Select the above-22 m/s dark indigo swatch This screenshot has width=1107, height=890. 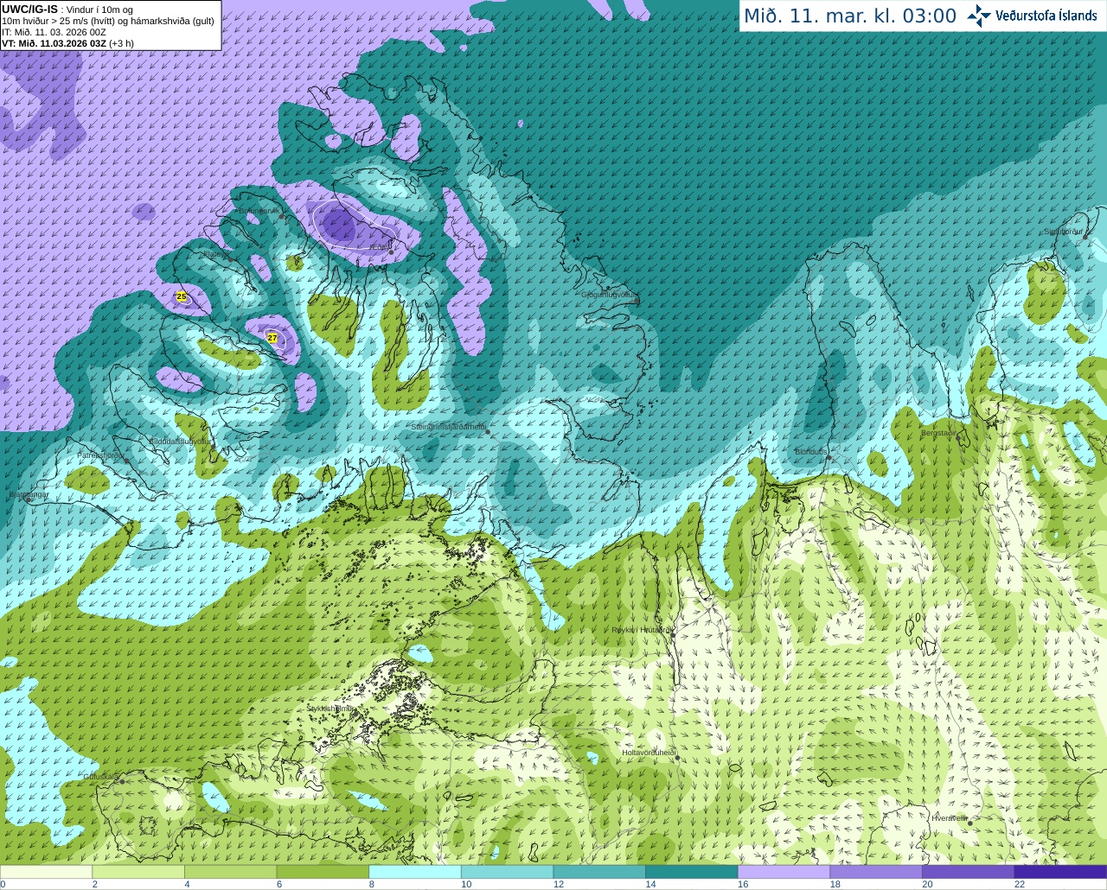point(1060,872)
